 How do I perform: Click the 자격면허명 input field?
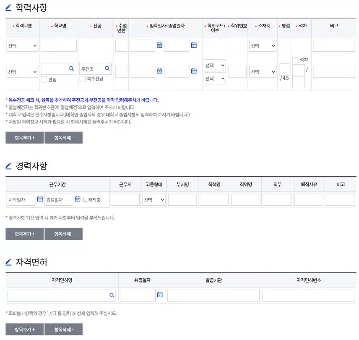[62, 296]
